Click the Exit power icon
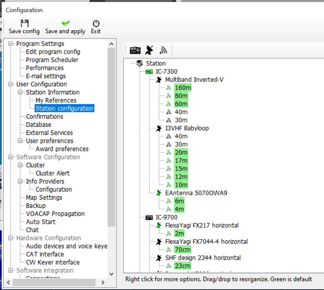324x290 pixels. click(96, 24)
